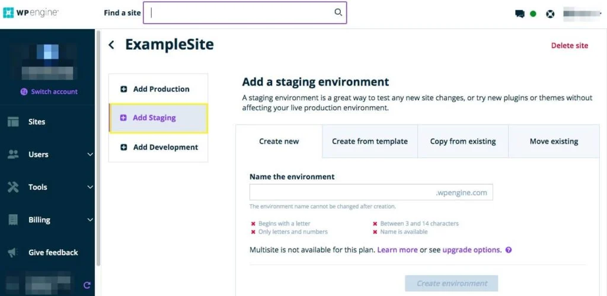
Task: Click the Users people icon
Action: click(13, 154)
